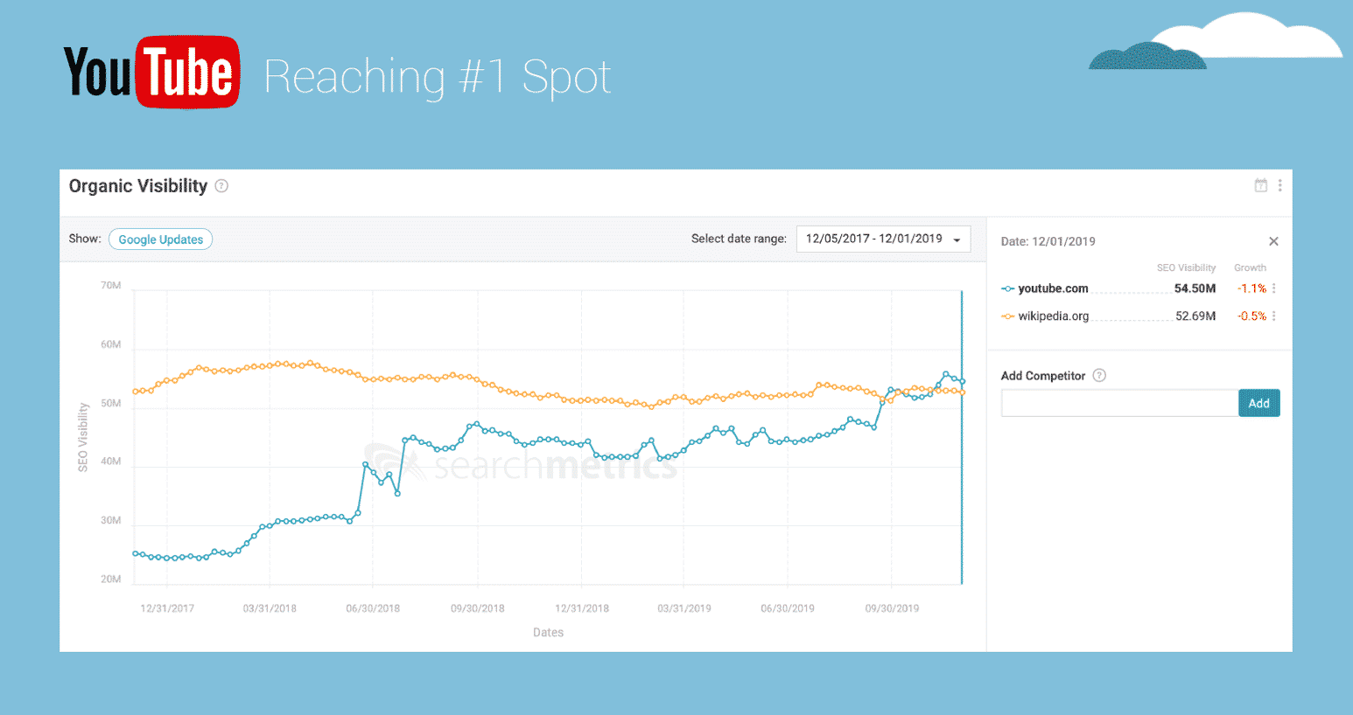This screenshot has width=1353, height=715.
Task: Click the 12/31/2017 axis date label
Action: click(167, 608)
